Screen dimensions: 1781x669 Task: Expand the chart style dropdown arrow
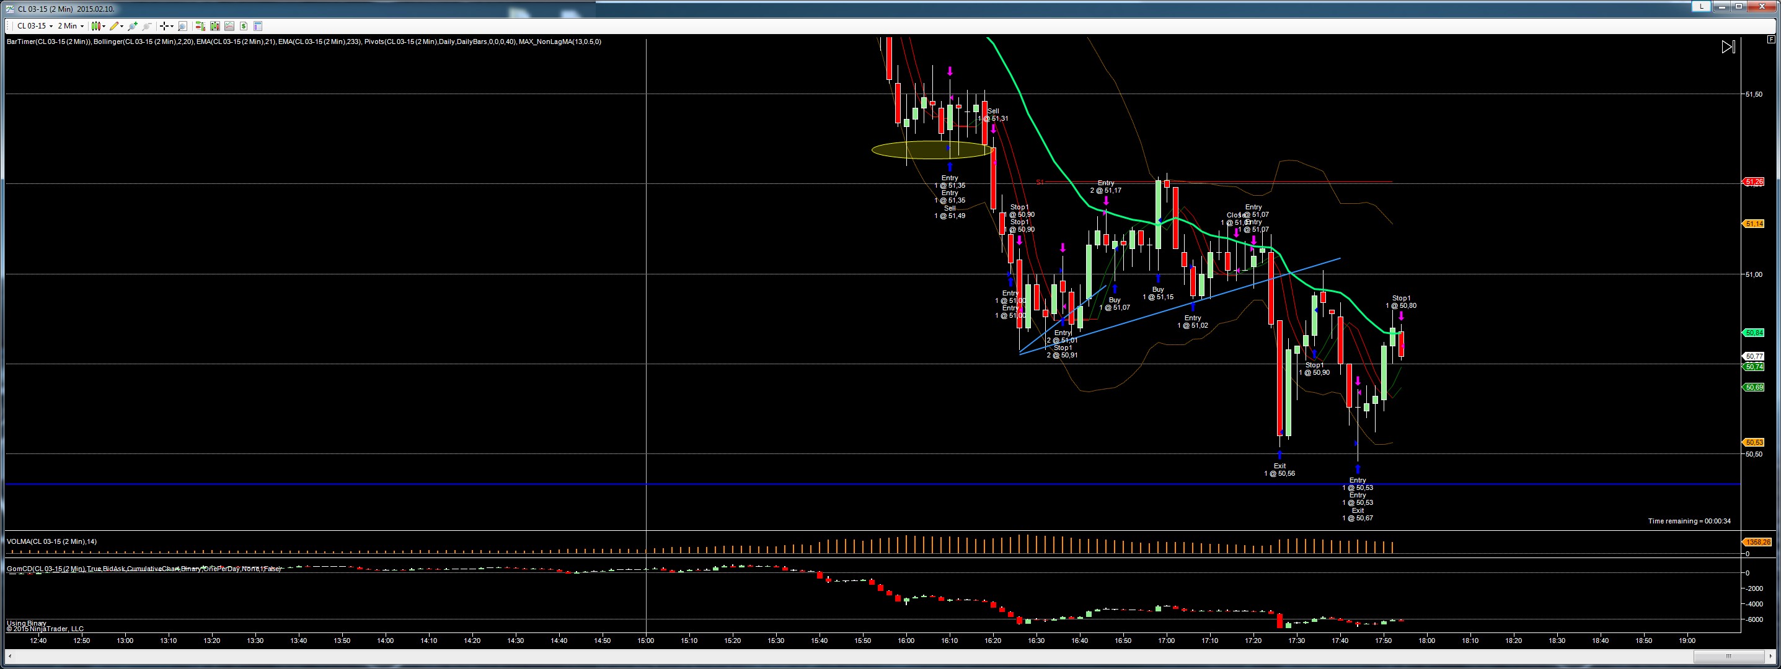[104, 27]
